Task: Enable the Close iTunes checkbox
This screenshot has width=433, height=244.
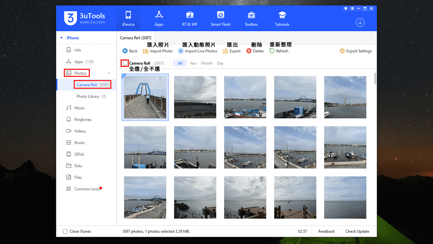Action: (65, 231)
